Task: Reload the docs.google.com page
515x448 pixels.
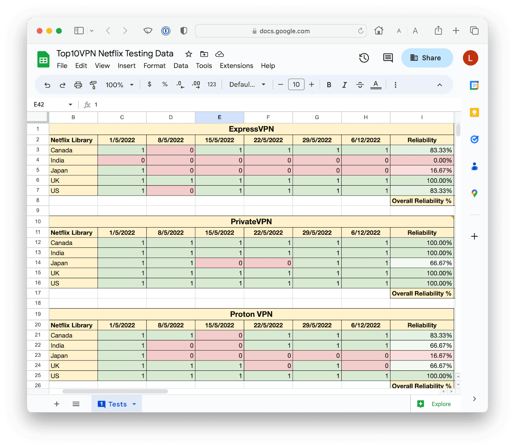Action: click(360, 31)
